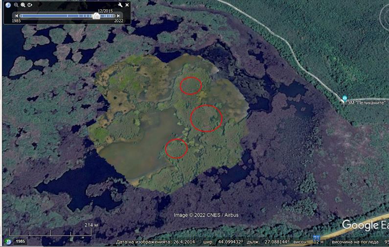Step to next imagery date
This screenshot has height=247, width=389.
[118, 16]
